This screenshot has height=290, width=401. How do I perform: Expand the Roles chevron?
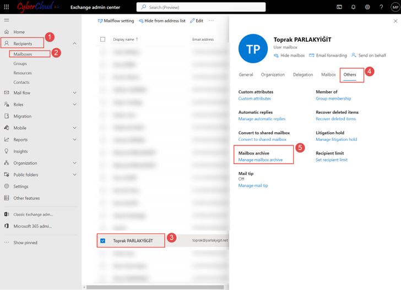[x=74, y=104]
